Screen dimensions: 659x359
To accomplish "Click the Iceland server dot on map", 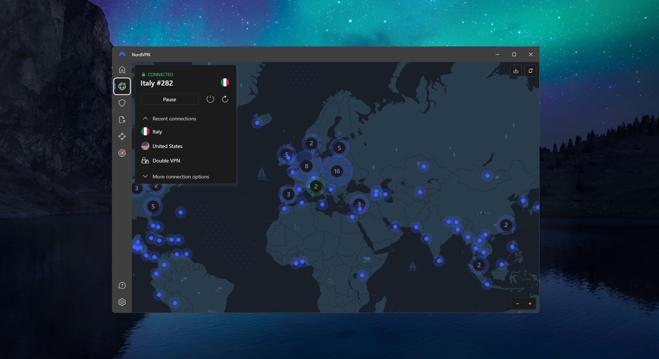I will (257, 123).
